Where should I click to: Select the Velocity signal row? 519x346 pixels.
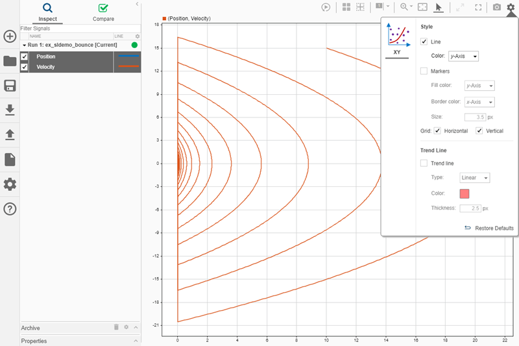(80, 67)
